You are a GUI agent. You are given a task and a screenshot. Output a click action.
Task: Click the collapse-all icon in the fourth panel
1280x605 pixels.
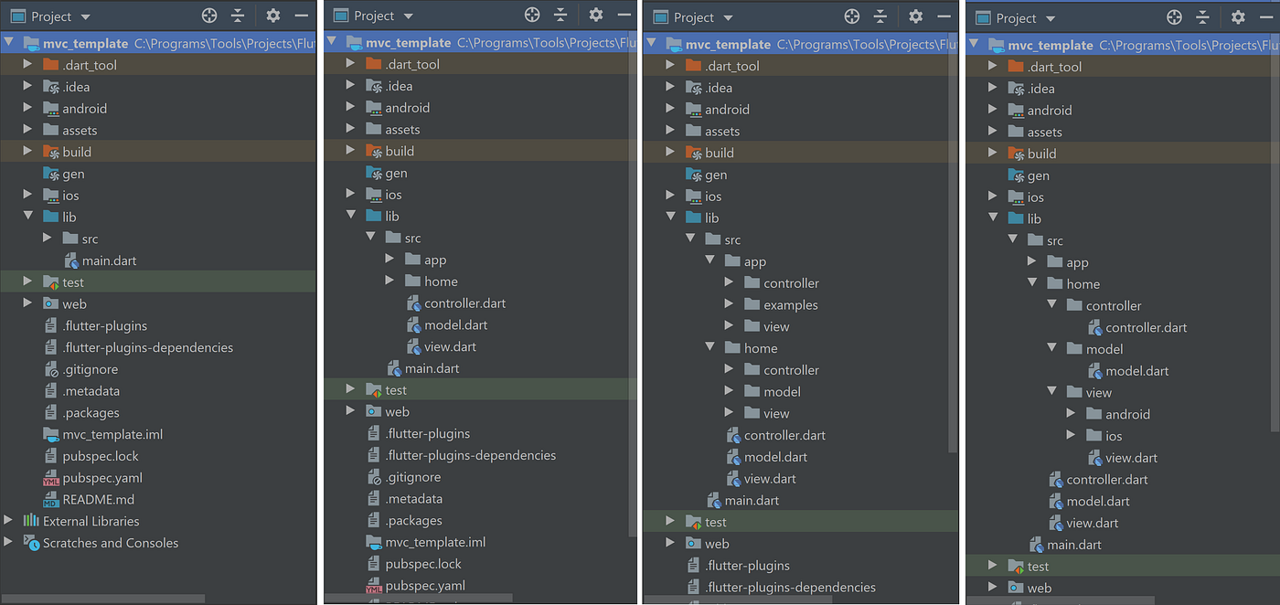[1202, 17]
